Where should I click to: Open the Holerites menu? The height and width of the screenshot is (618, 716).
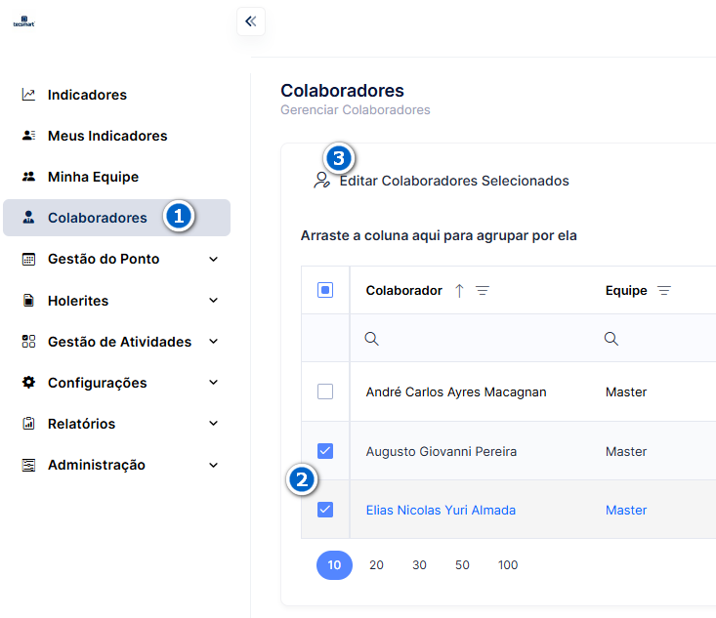[116, 301]
